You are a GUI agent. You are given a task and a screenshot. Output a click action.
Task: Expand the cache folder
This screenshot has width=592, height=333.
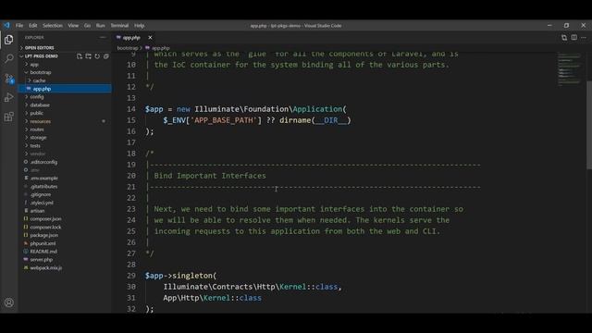(x=65, y=80)
